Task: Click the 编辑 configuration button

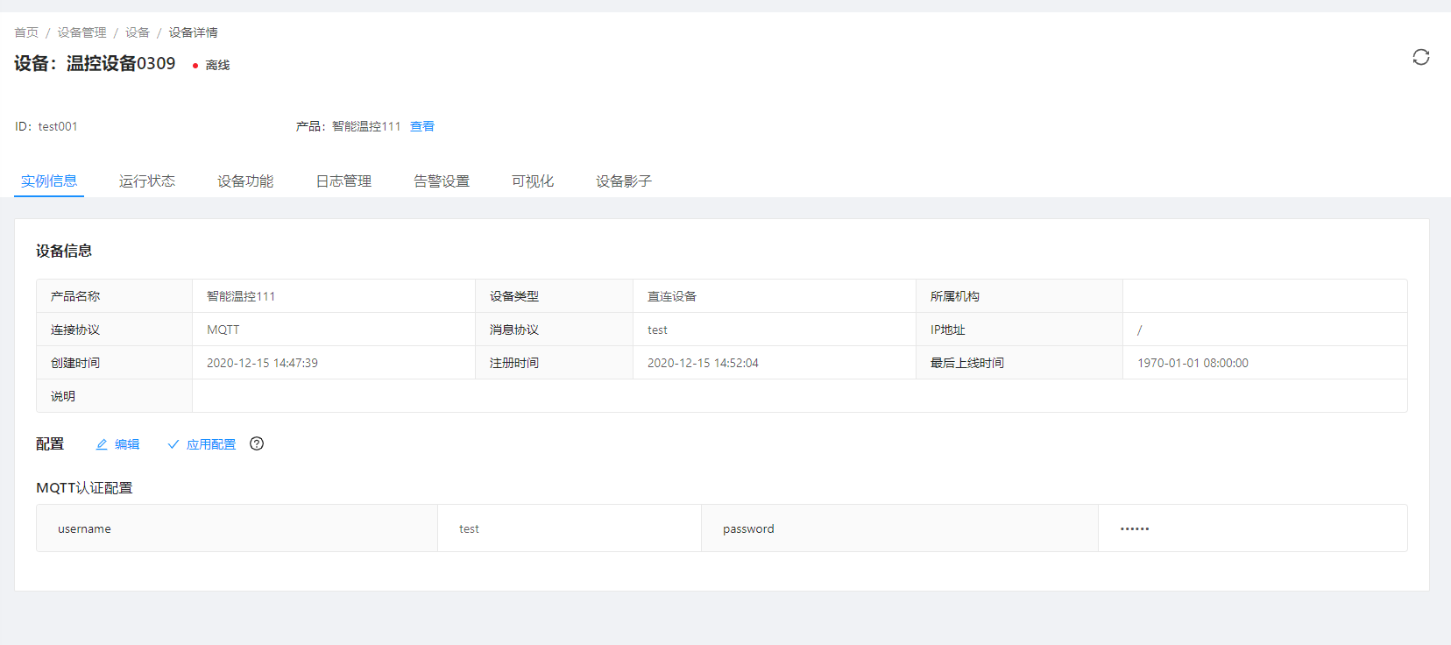Action: pos(126,444)
